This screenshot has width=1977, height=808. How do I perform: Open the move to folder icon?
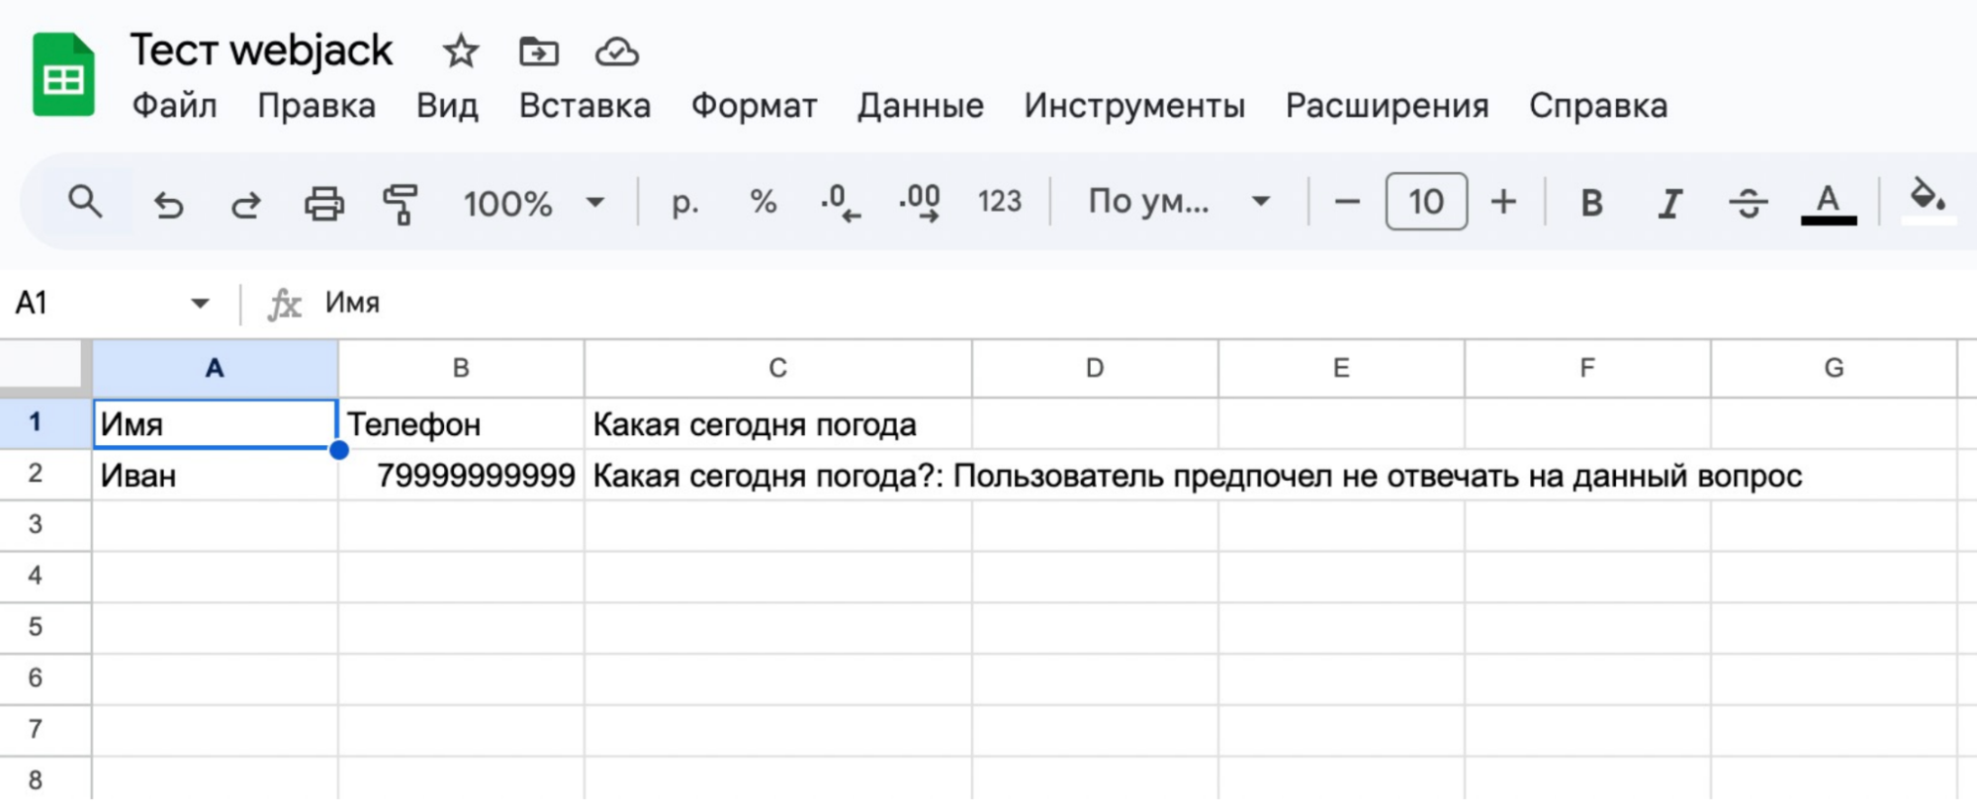538,51
